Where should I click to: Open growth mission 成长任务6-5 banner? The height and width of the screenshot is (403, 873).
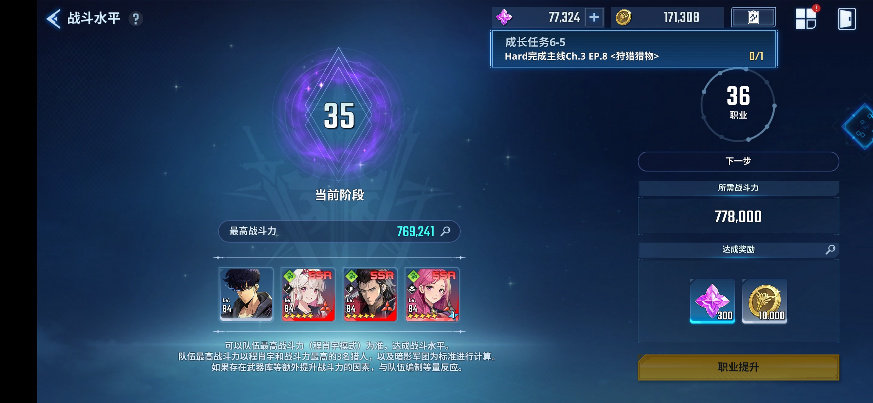634,49
